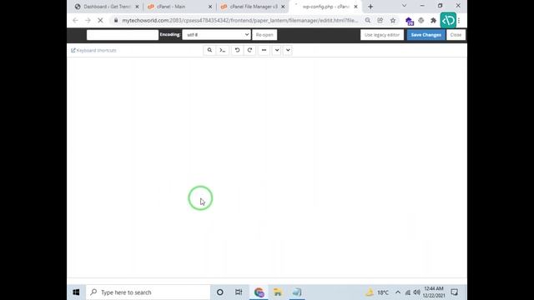Viewport: 534px width, 300px height.
Task: Go forward in browser history
Action: pyautogui.click(x=88, y=20)
